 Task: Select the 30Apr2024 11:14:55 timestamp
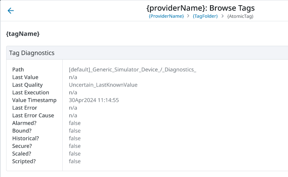[94, 100]
